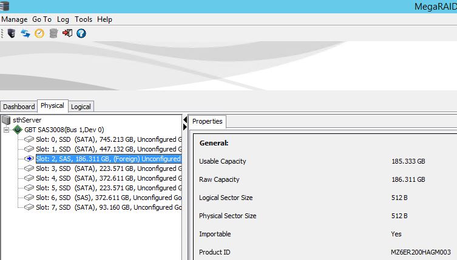Select Slot: 1 SSD 447.132 GB drive

[109, 148]
